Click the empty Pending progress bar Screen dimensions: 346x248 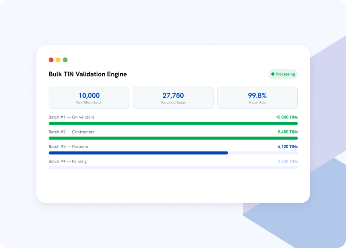pos(173,168)
